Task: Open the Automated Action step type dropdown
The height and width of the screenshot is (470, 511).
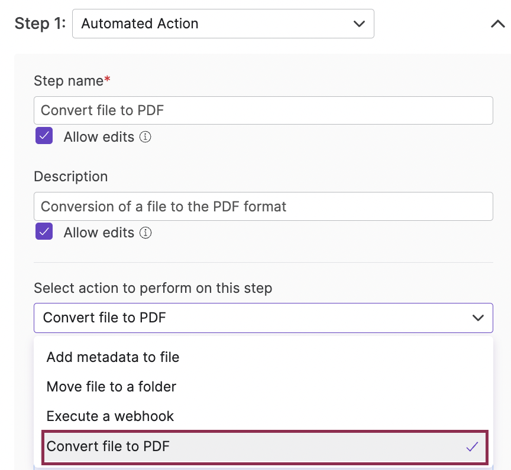Action: (223, 24)
